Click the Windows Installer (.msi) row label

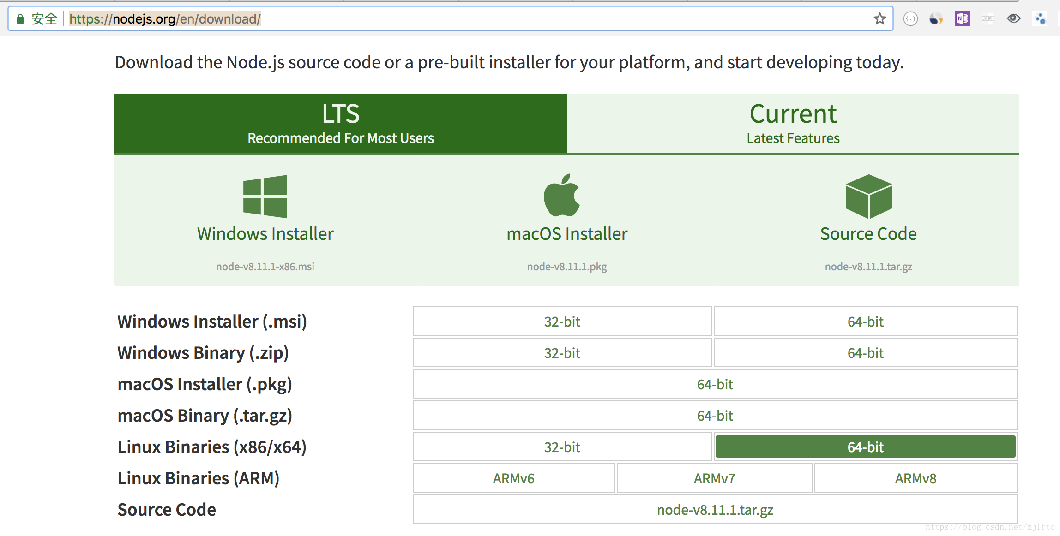point(212,322)
